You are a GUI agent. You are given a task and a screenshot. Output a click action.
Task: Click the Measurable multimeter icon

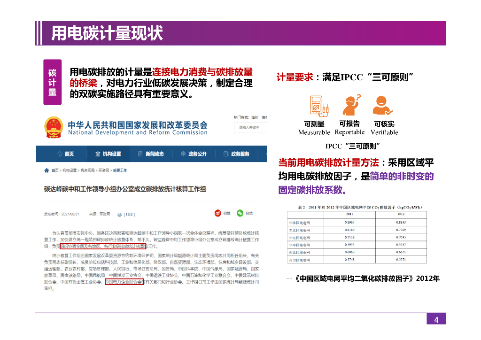pyautogui.click(x=319, y=106)
